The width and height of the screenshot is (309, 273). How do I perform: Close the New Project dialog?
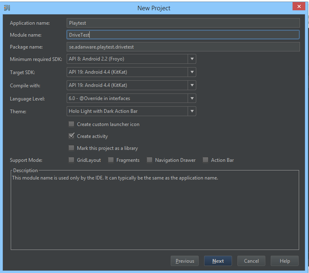coord(298,7)
